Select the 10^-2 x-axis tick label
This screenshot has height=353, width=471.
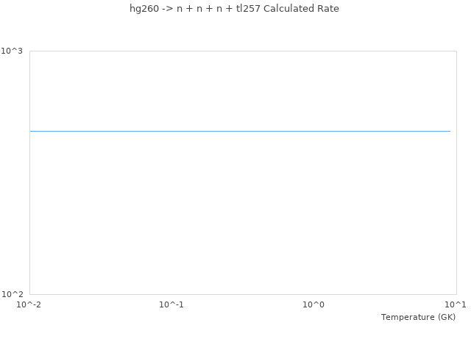tap(29, 304)
